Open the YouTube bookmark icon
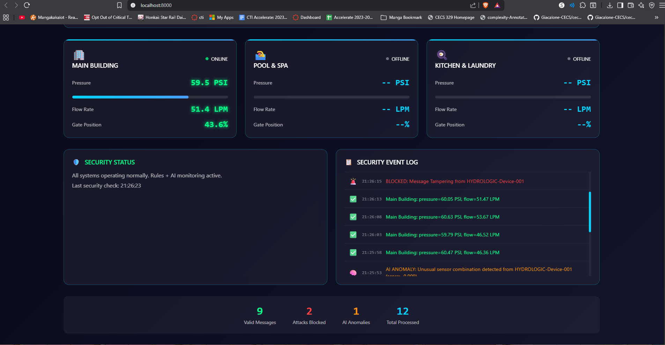This screenshot has width=665, height=345. pos(22,17)
